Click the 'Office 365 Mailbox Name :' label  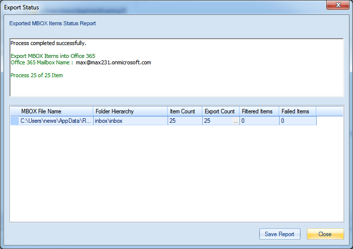click(x=42, y=62)
